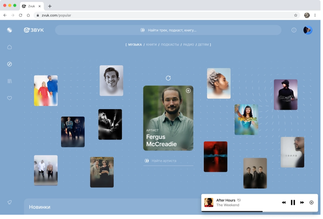This screenshot has height=219, width=323.
Task: Bookmark this page with star icon
Action: point(296,15)
